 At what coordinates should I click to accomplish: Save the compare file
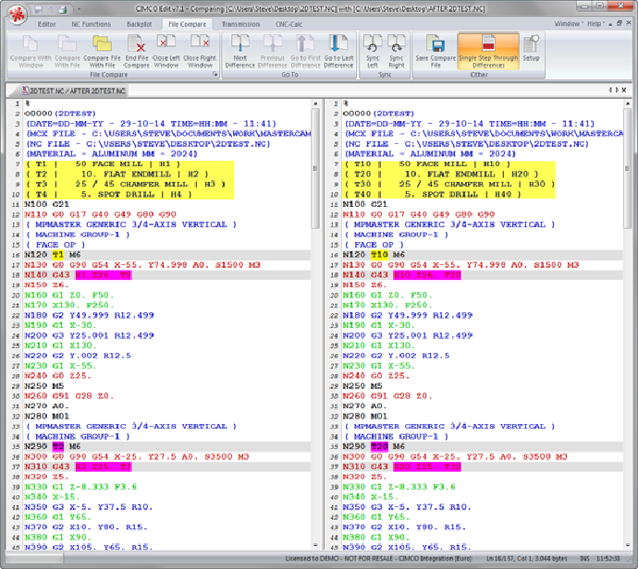pos(436,51)
